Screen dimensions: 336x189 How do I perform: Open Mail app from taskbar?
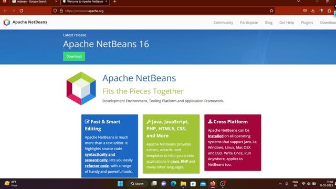point(203,184)
